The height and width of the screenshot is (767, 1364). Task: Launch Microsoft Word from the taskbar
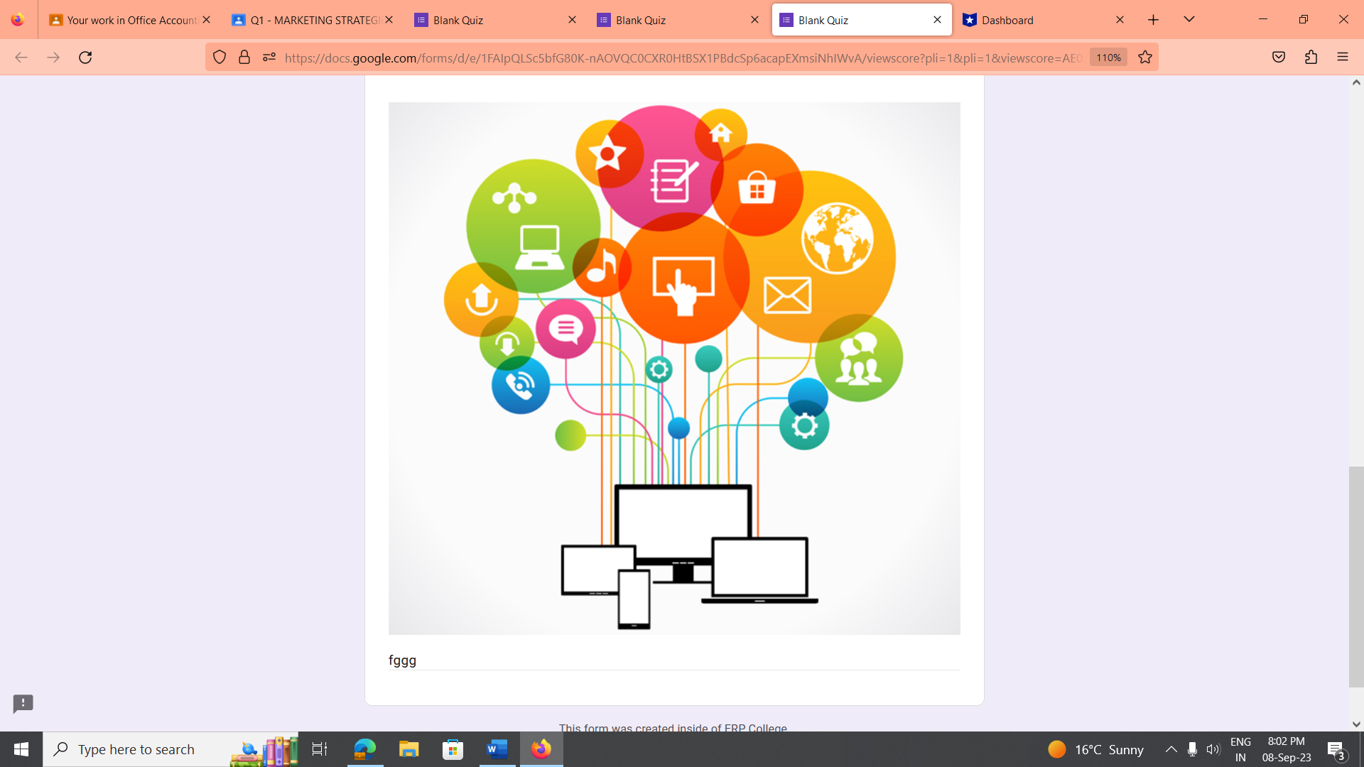[496, 749]
